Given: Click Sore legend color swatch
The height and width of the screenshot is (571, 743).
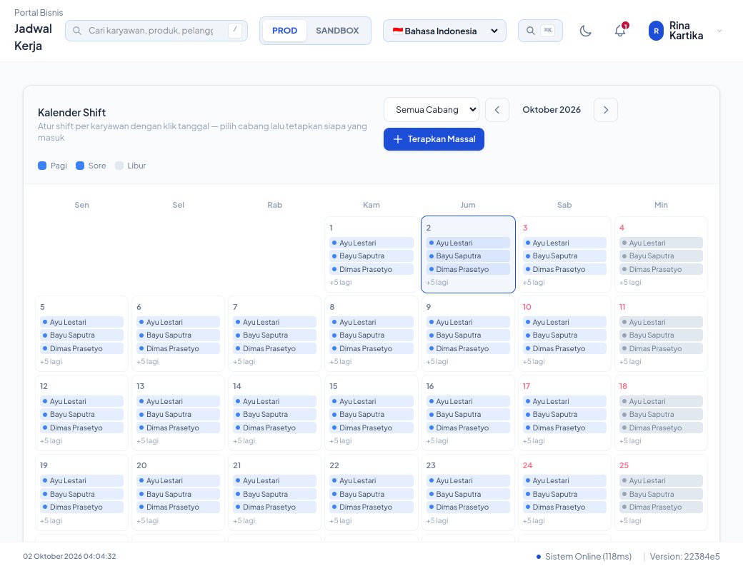Looking at the screenshot, I should pyautogui.click(x=80, y=166).
